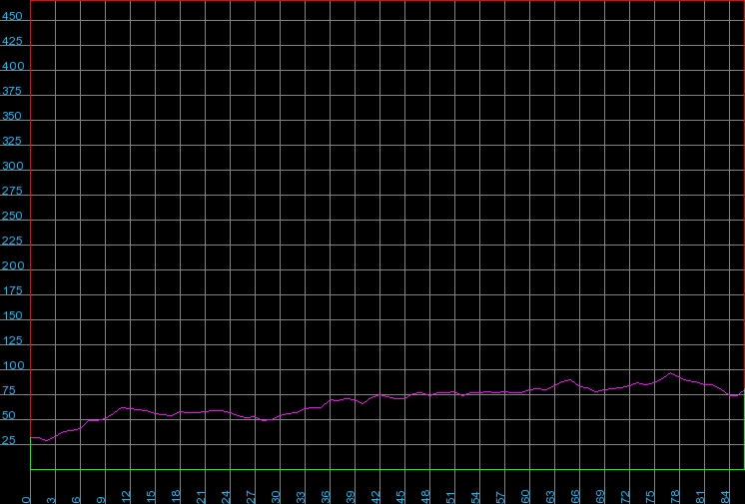
Task: Click the 150 label on the vertical axis
Action: (13, 315)
